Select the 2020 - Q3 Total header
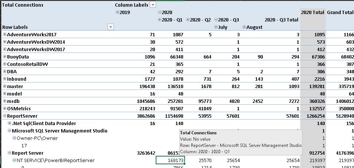The height and width of the screenshot is (168, 354). coord(281,20)
